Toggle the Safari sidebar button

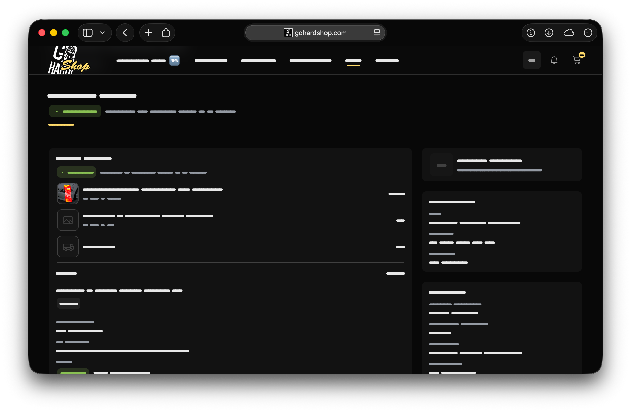87,33
